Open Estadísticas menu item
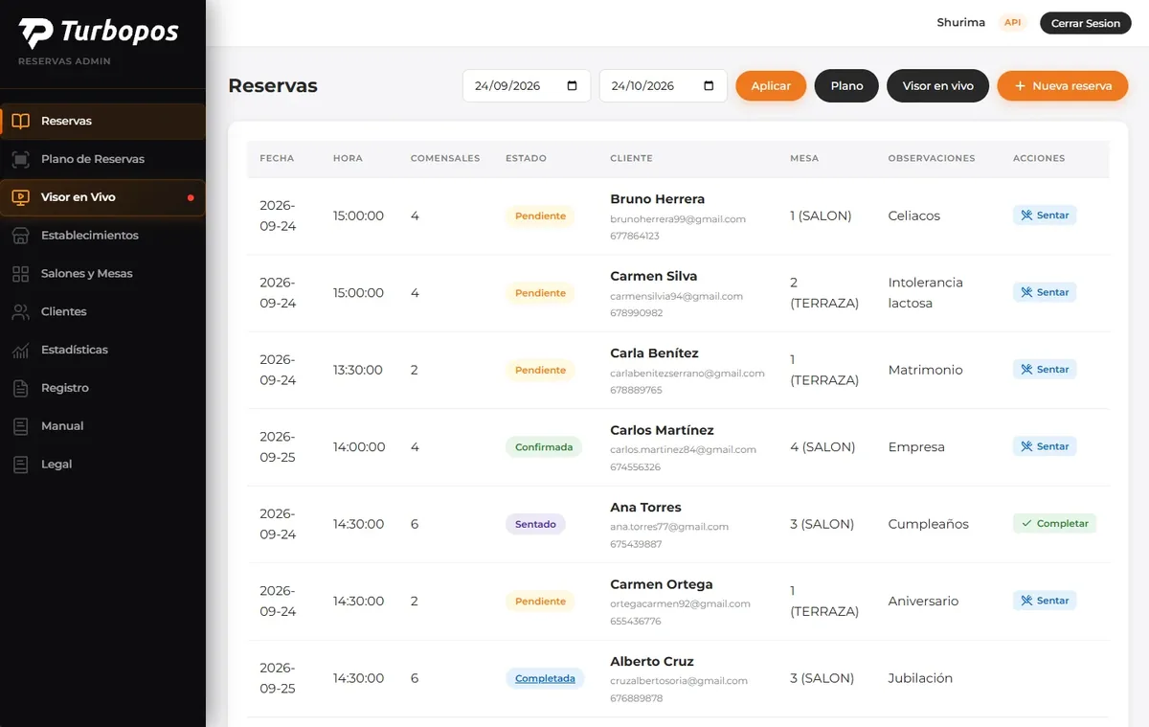This screenshot has width=1149, height=727. coord(102,350)
